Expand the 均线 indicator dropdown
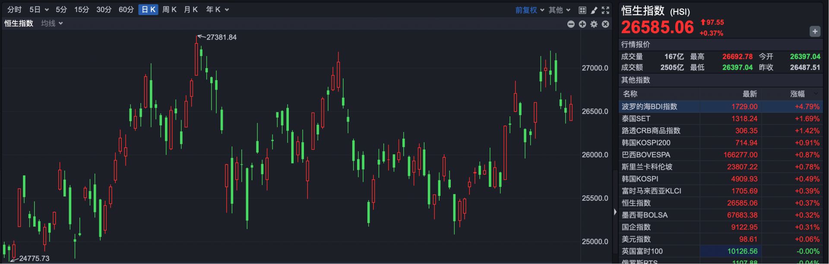Image resolution: width=829 pixels, height=264 pixels. (x=52, y=23)
